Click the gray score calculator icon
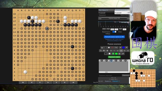 tap(119, 54)
